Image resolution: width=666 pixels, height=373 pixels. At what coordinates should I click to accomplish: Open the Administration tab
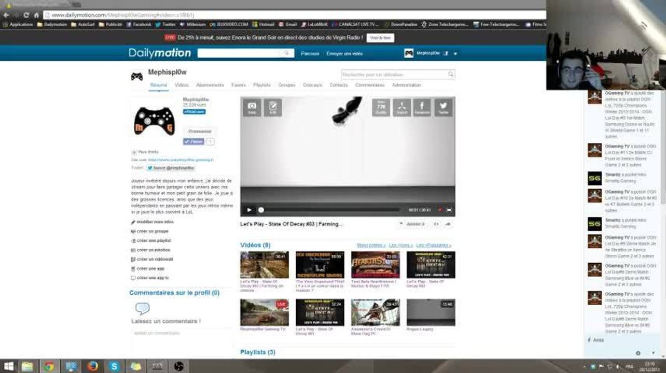point(407,85)
